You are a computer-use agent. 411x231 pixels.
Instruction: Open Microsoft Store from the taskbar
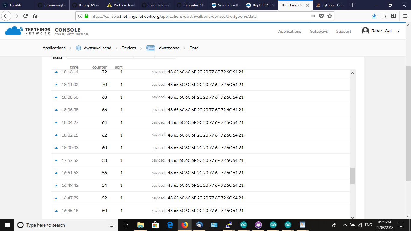155,225
